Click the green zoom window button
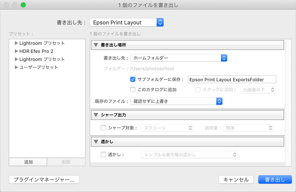The height and width of the screenshot is (192, 296). point(23,5)
